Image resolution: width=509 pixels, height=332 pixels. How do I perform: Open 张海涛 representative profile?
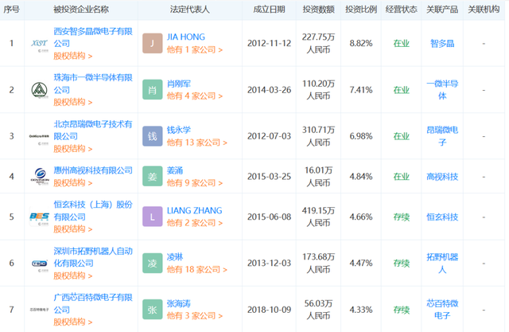(x=178, y=303)
